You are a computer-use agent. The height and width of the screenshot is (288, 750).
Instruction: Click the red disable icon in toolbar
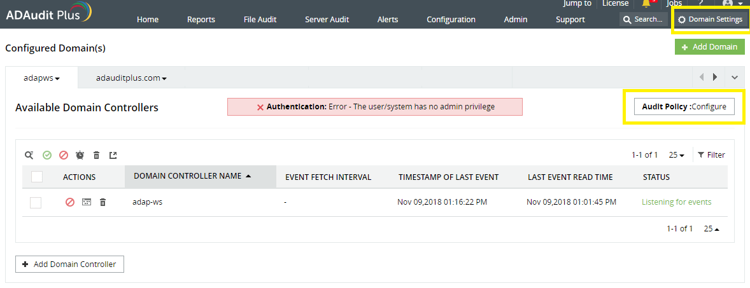(x=64, y=155)
